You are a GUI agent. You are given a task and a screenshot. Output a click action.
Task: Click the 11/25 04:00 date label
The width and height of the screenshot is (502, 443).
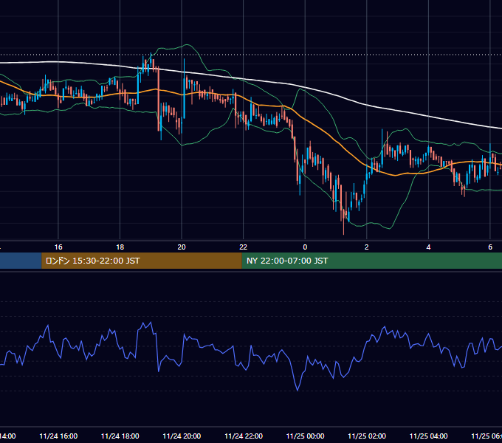tap(429, 436)
